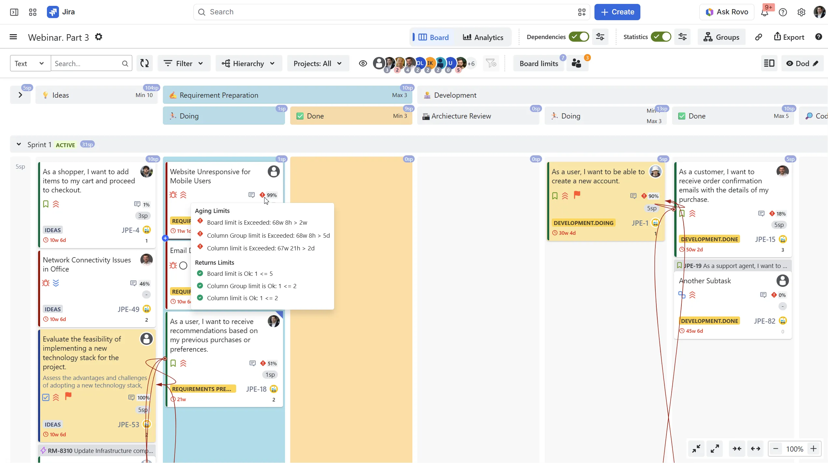Open the JPE-18 issue link
The width and height of the screenshot is (828, 463).
(x=256, y=389)
